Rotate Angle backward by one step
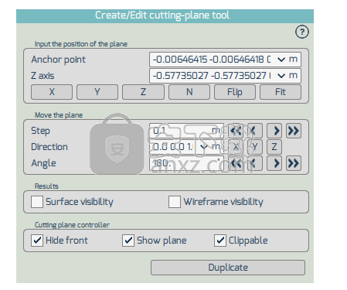Image resolution: width=347 pixels, height=290 pixels. click(x=255, y=163)
